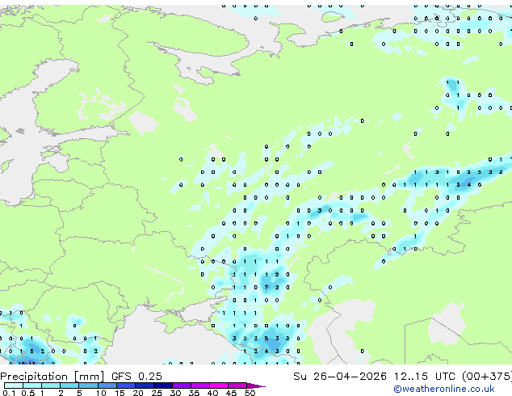Viewport: 512px width, 396px height.
Task: Click the above-50 mm arrow tip of legend
Action: (x=256, y=386)
